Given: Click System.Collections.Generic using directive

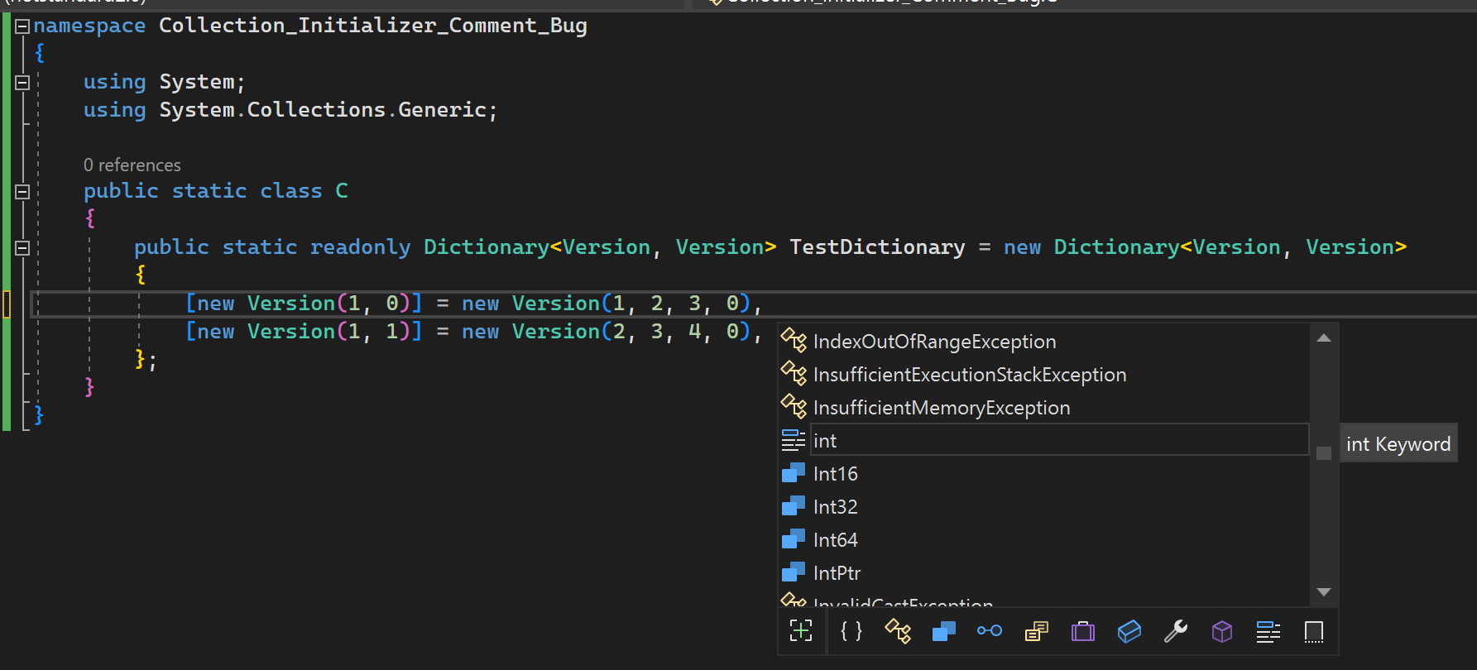Looking at the screenshot, I should click(x=290, y=110).
